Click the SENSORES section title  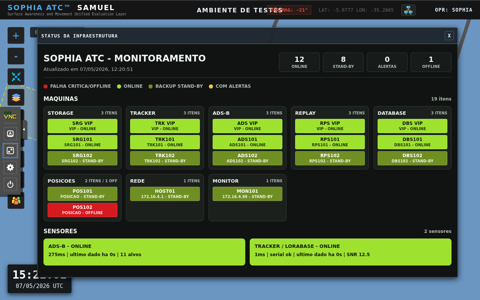click(60, 231)
